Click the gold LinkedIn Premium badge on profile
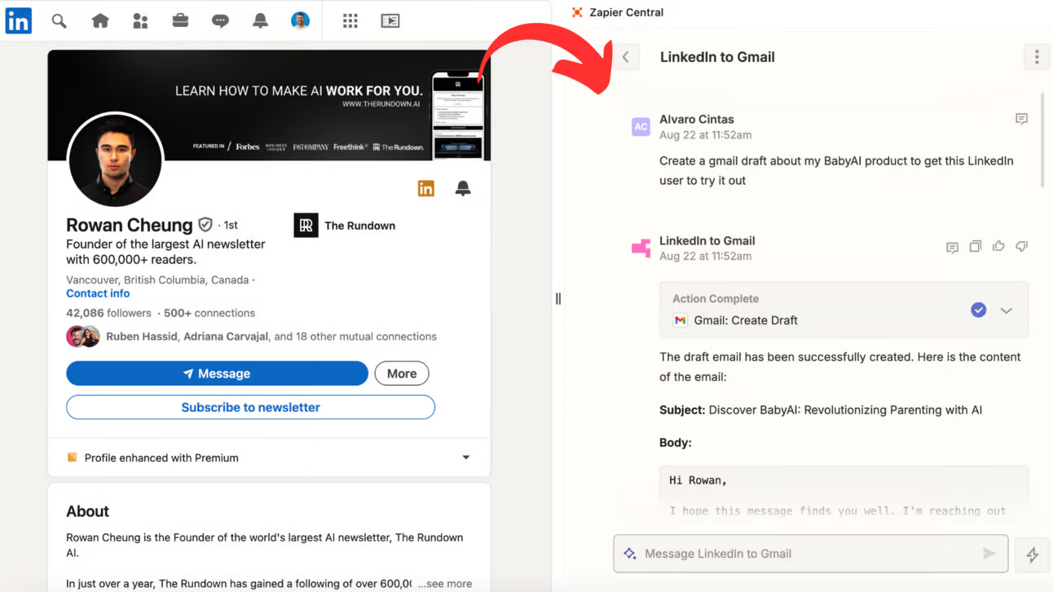Screen dimensions: 1053x592 tap(426, 189)
